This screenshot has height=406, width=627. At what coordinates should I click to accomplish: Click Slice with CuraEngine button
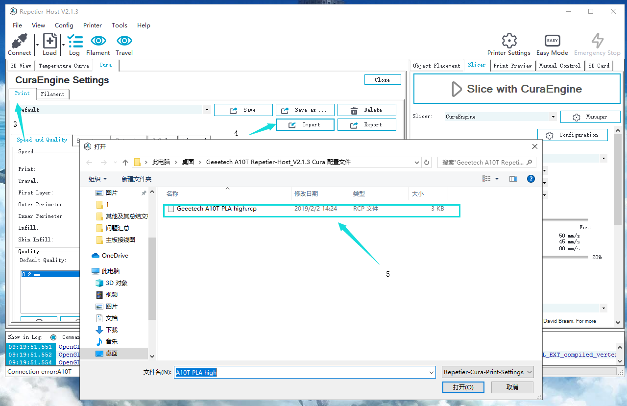(516, 89)
